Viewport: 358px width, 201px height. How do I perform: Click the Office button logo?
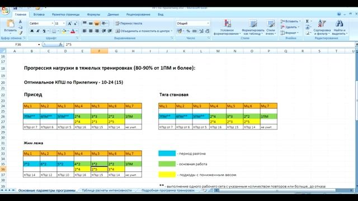pyautogui.click(x=5, y=11)
